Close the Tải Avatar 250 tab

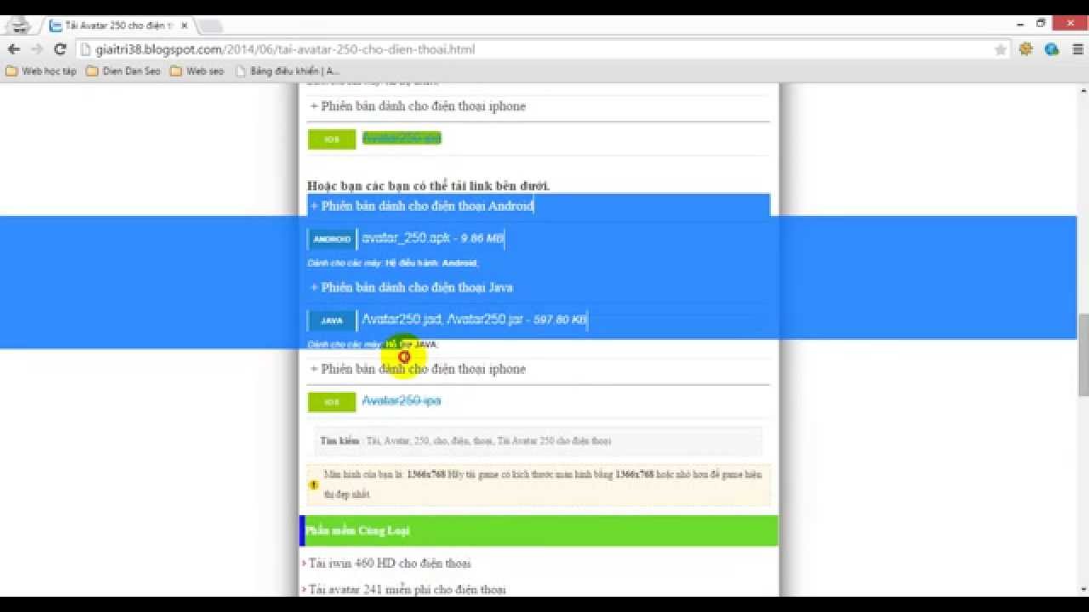pyautogui.click(x=184, y=25)
